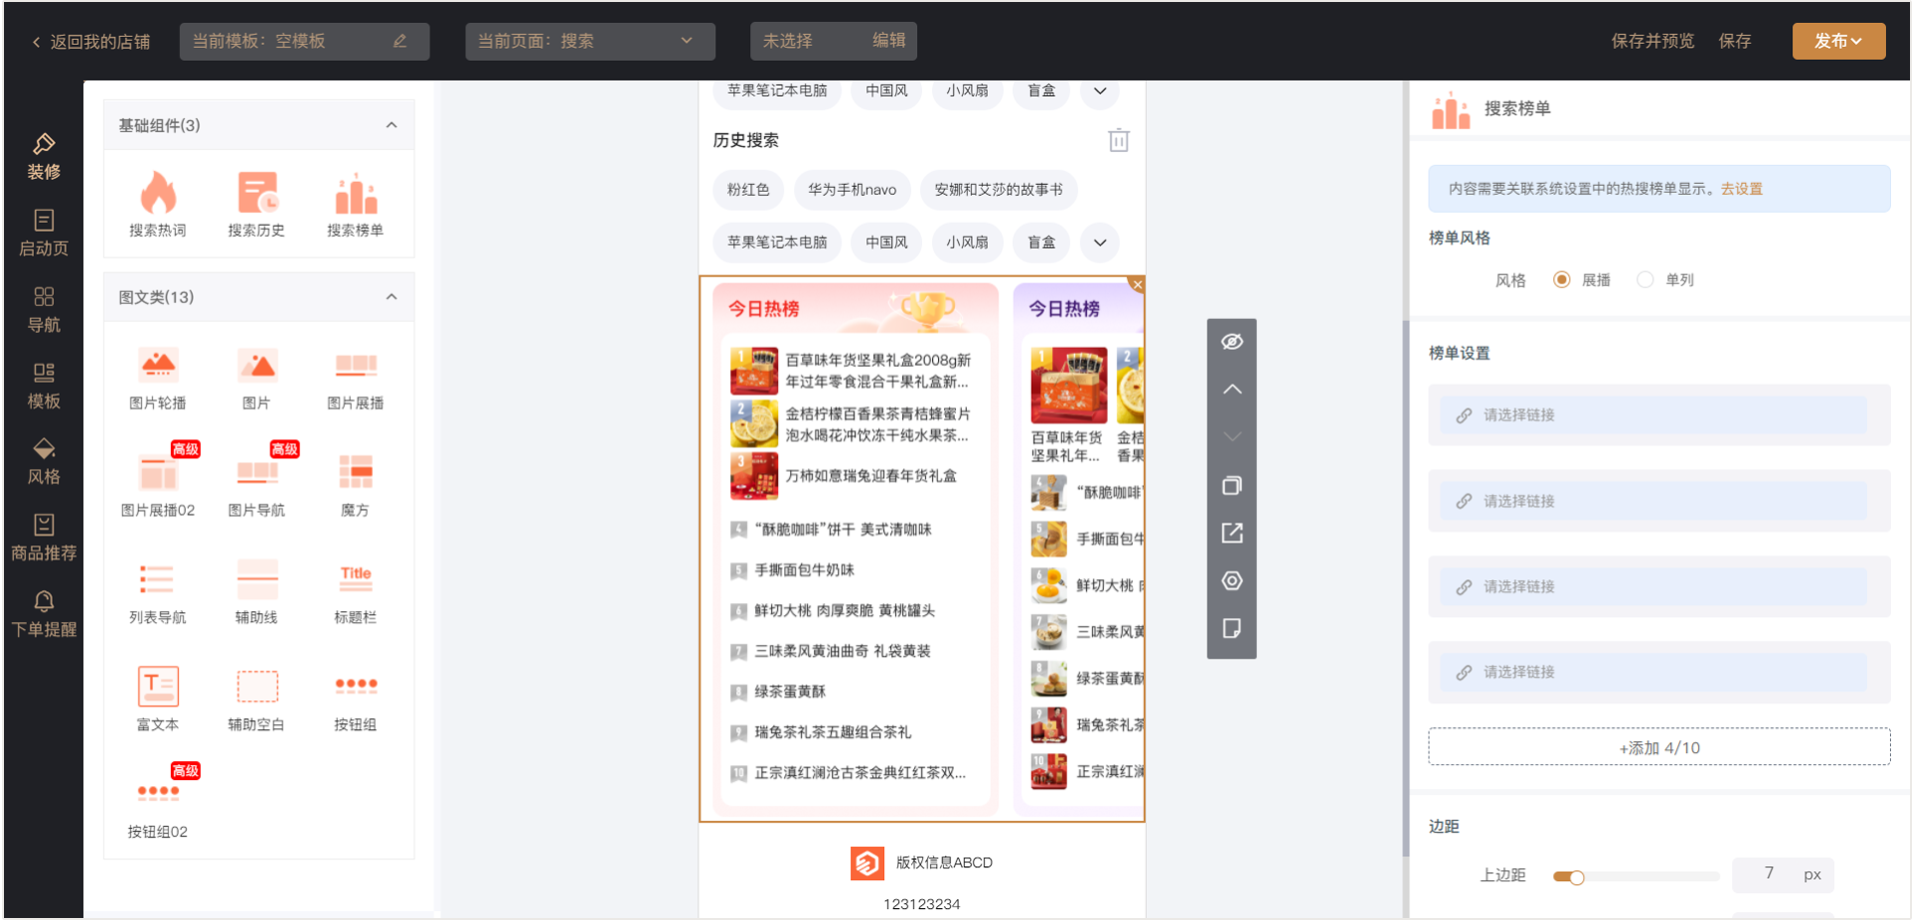Click the trash icon beside 历史搜索
Image resolution: width=1918 pixels, height=922 pixels.
1118,141
